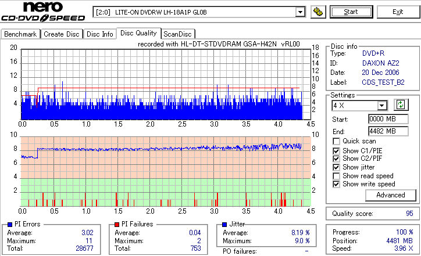Screen dimensions: 421x256
Task: Click the PI Failures total 753
Action: [196, 248]
